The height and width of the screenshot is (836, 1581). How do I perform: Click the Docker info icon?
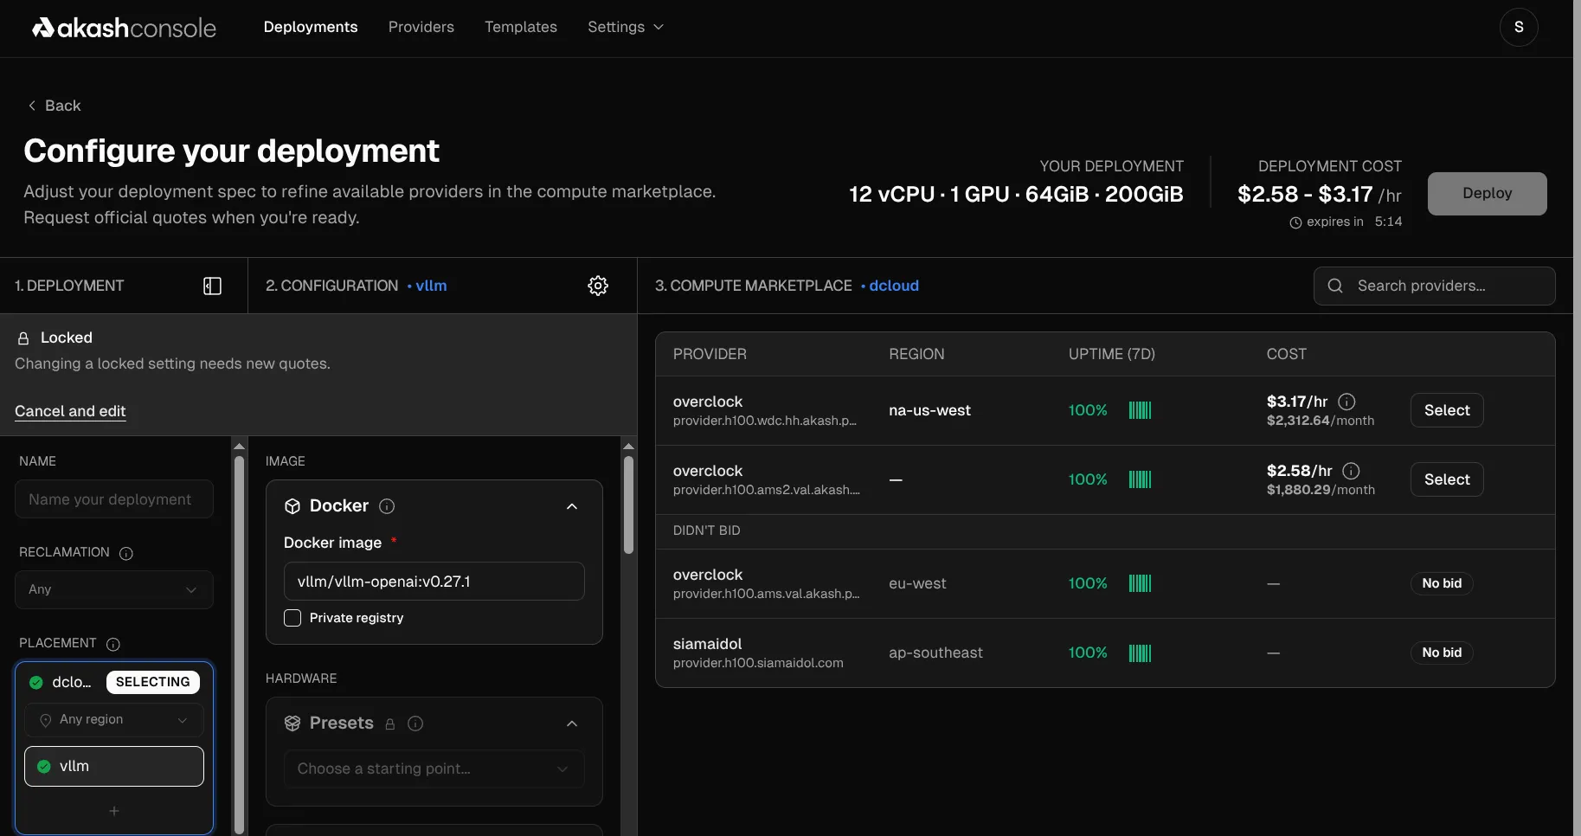(387, 506)
